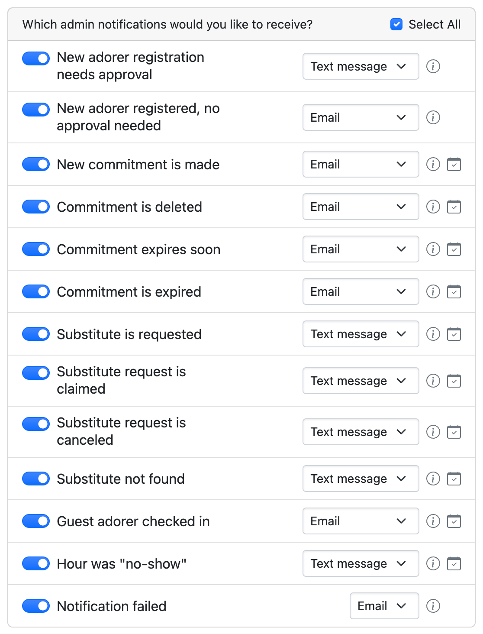This screenshot has height=634, width=483.
Task: Open info icon for Substitute is requested
Action: tap(433, 334)
